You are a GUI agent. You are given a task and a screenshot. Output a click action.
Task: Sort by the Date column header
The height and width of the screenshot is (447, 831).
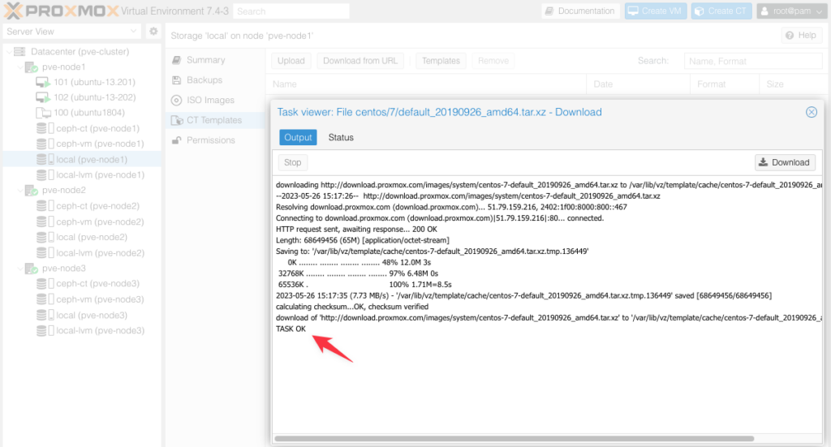click(x=639, y=84)
